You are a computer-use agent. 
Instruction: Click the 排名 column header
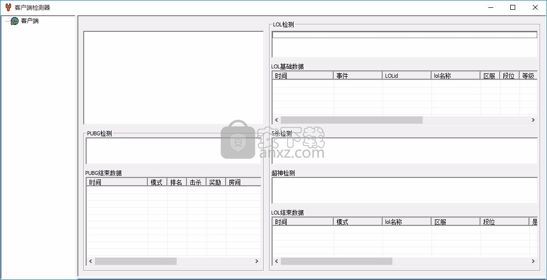(177, 182)
